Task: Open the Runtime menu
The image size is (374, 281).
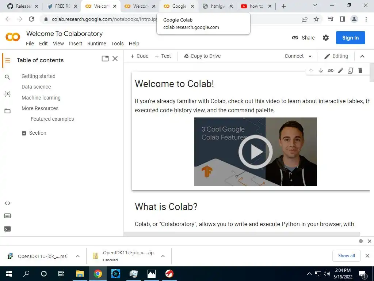Action: point(96,44)
